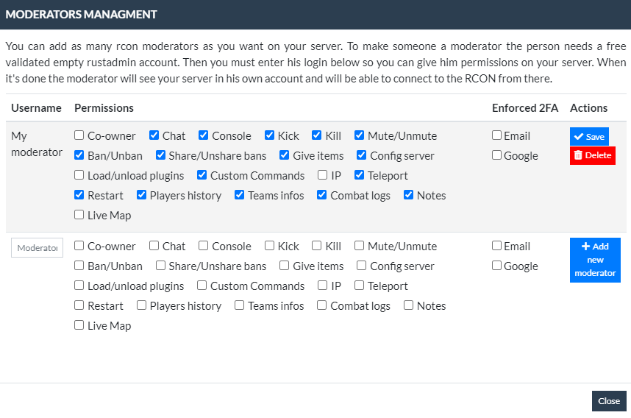
Task: Enforce Email 2FA for My moderator
Action: [x=496, y=135]
